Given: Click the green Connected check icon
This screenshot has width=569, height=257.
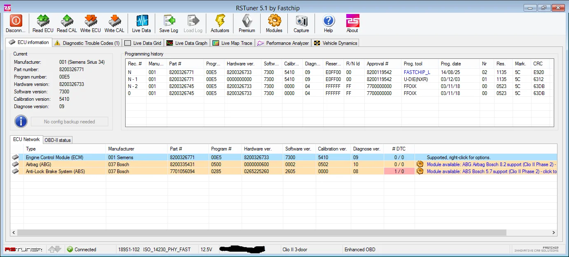Looking at the screenshot, I should pyautogui.click(x=70, y=249).
